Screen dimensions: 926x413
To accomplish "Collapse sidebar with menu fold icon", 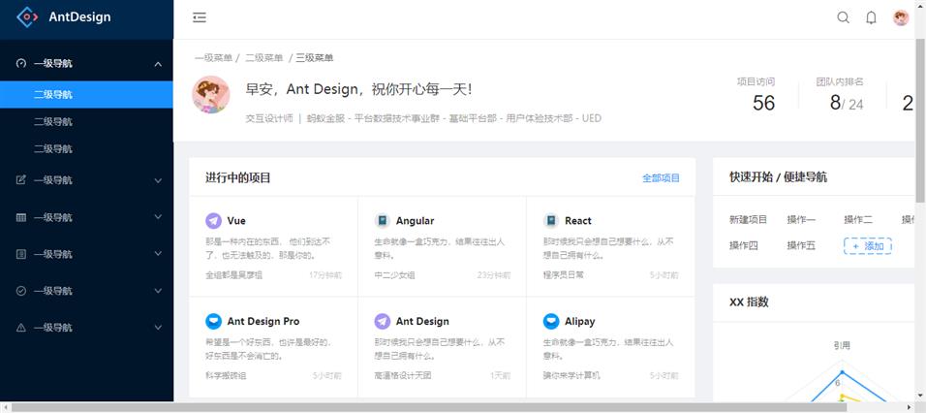I will pyautogui.click(x=200, y=17).
